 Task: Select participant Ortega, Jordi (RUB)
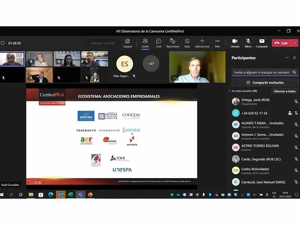click(264, 102)
